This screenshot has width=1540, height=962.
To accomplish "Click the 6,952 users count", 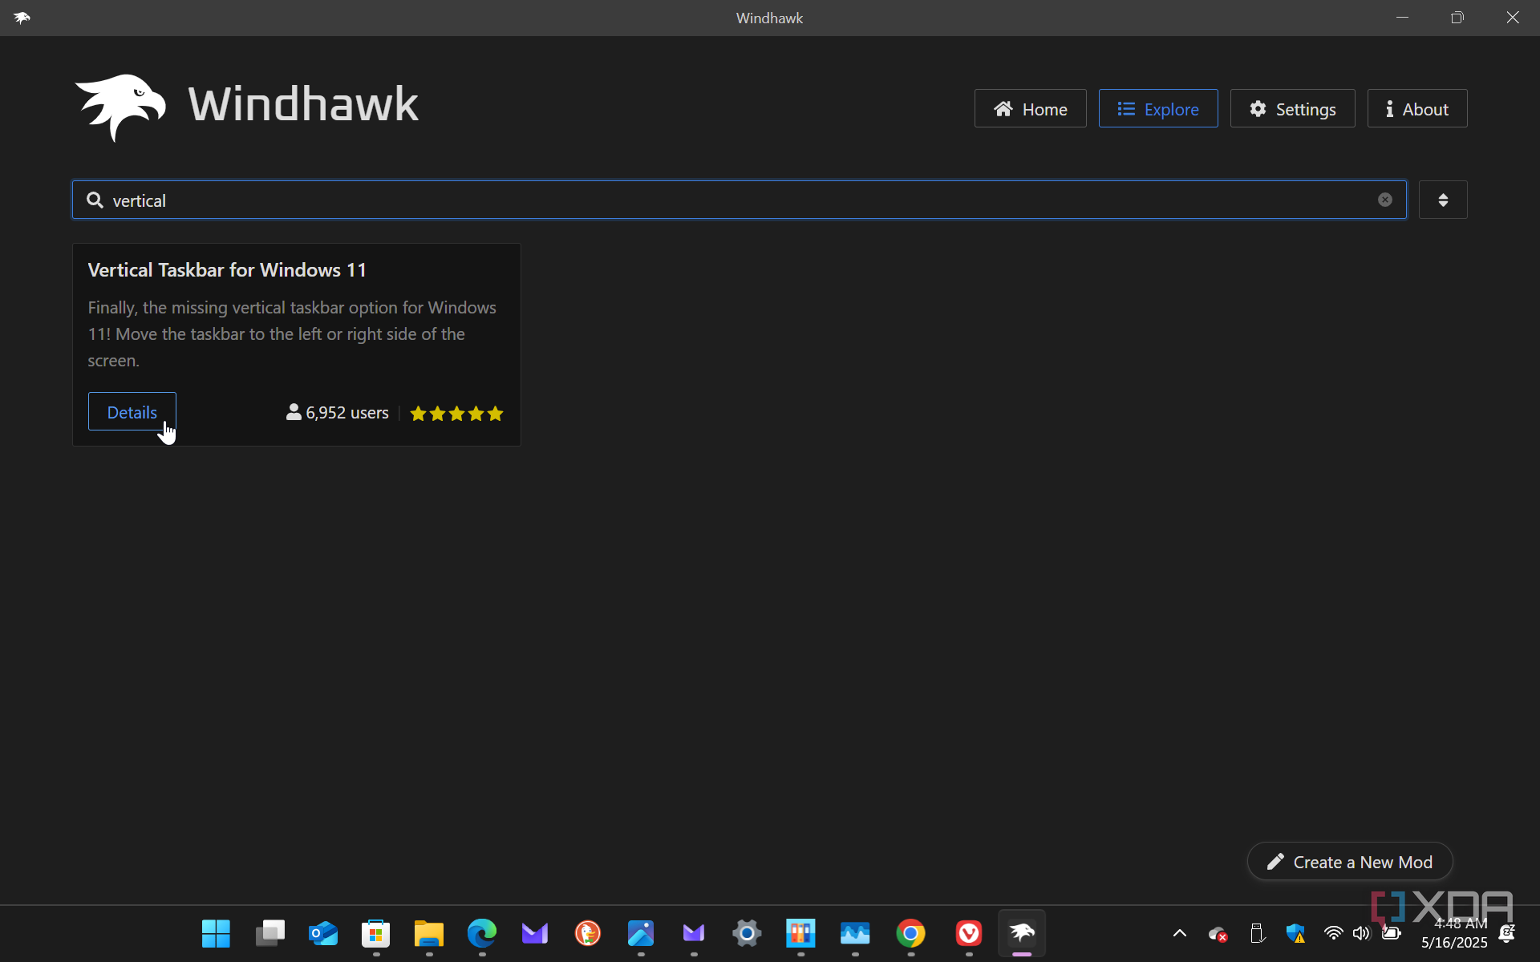I will click(338, 413).
